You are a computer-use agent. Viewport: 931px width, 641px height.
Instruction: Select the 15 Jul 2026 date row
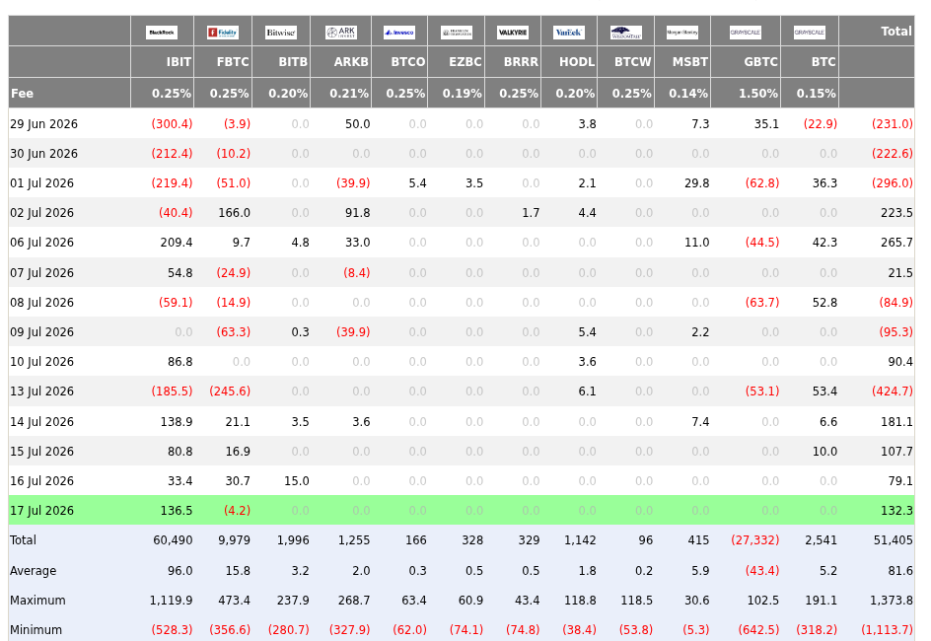[462, 451]
